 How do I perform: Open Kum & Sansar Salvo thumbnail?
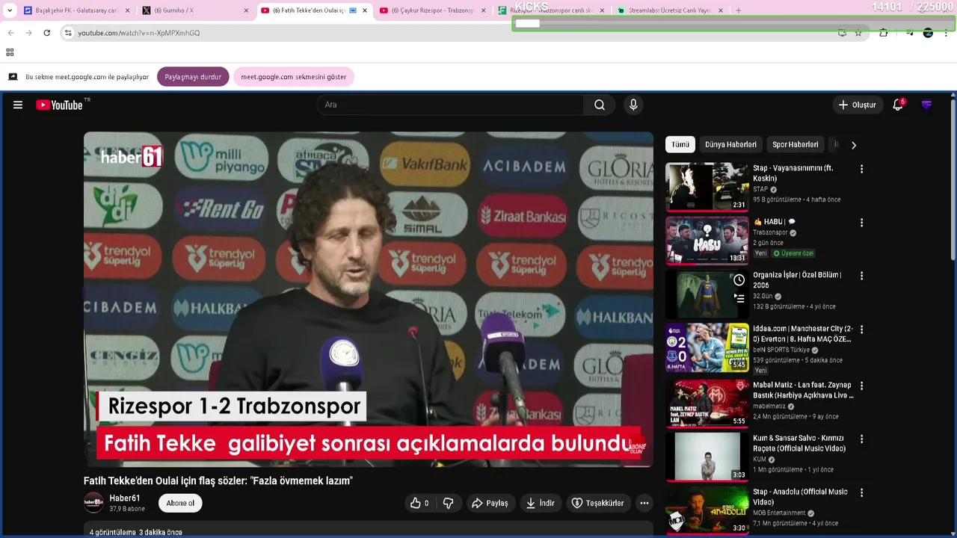tap(707, 457)
